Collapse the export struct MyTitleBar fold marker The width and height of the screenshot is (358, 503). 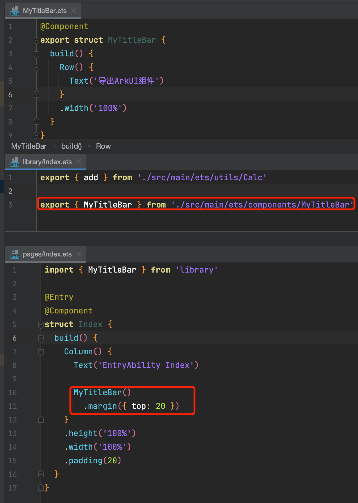click(37, 40)
